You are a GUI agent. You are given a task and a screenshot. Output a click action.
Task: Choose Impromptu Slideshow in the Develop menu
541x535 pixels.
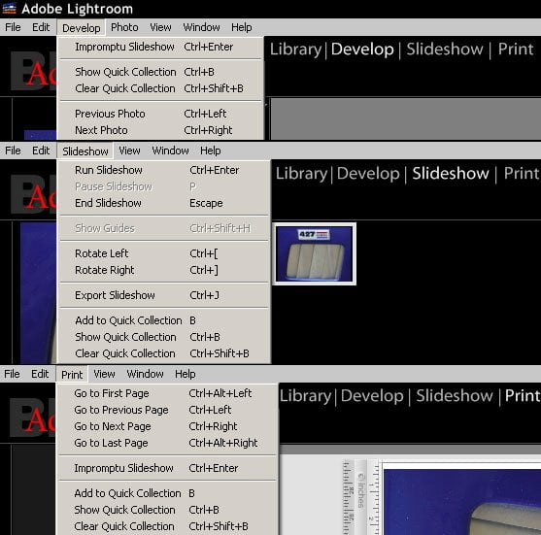[x=160, y=47]
